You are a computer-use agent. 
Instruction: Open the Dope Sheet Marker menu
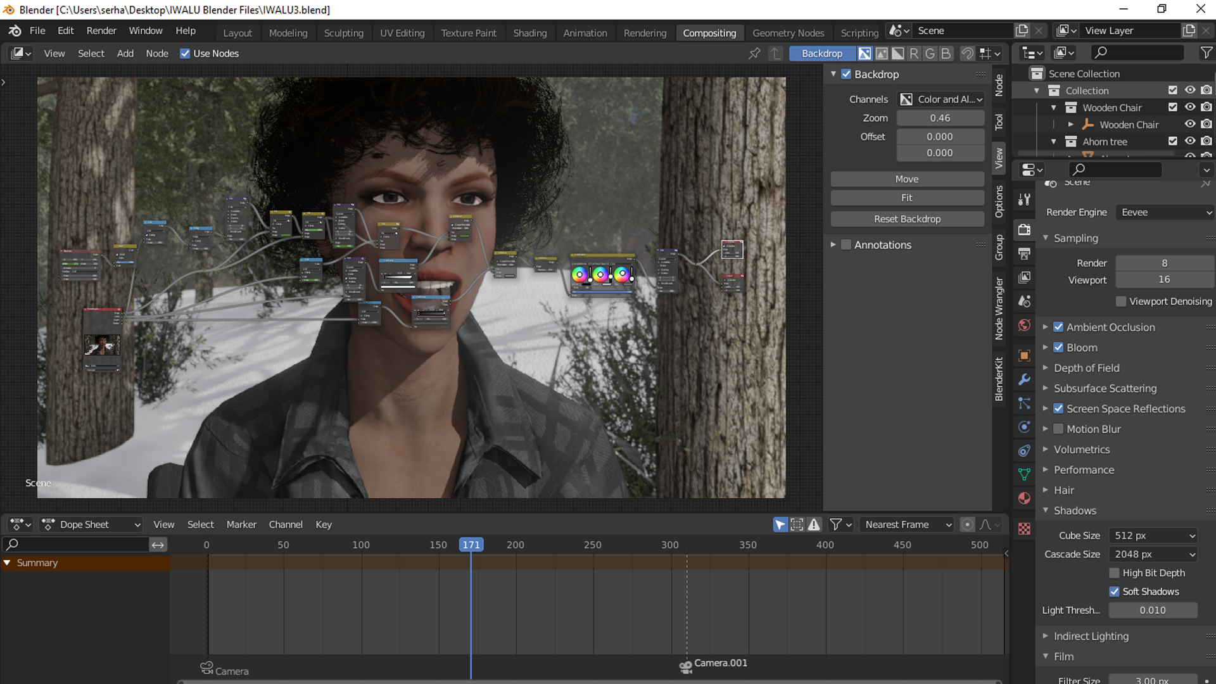pos(241,524)
